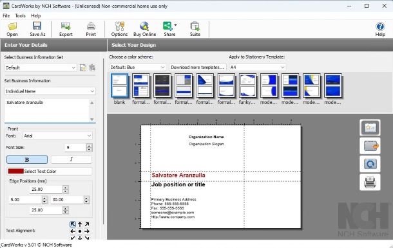393x248 pixels.
Task: Click the rotate card button beside preview
Action: click(x=370, y=164)
